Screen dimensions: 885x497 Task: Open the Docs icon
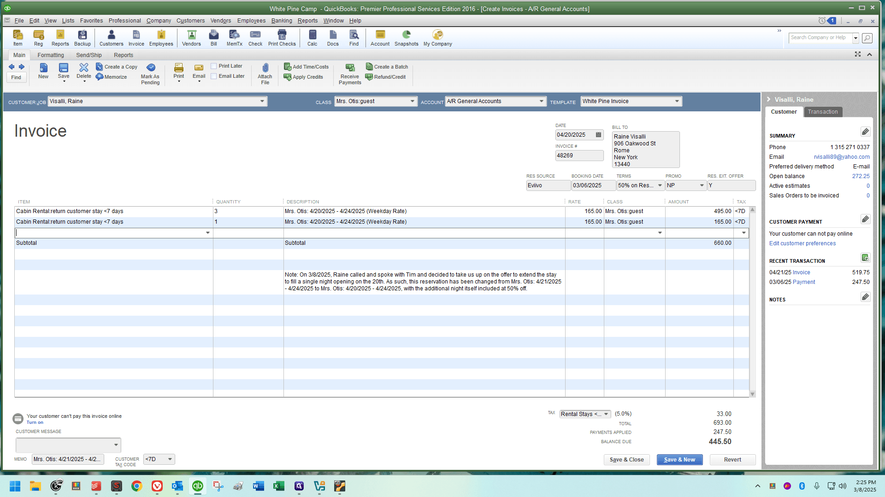(x=333, y=38)
